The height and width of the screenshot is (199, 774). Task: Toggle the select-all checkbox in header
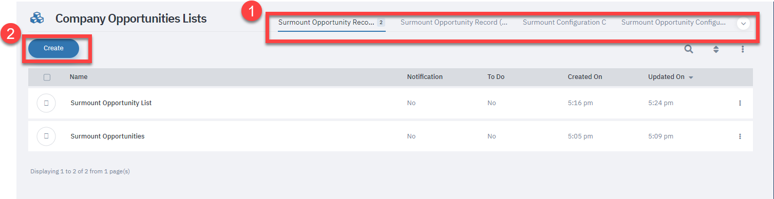47,77
